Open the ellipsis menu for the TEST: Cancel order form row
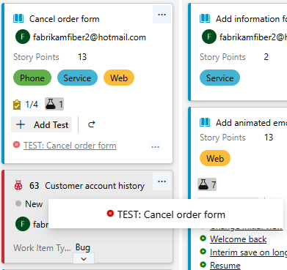This screenshot has height=270, width=287. pos(156,146)
